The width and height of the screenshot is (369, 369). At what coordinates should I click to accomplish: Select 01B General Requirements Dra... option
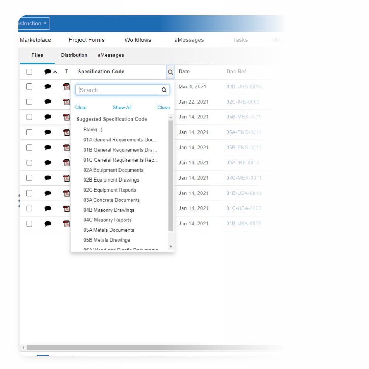[120, 150]
